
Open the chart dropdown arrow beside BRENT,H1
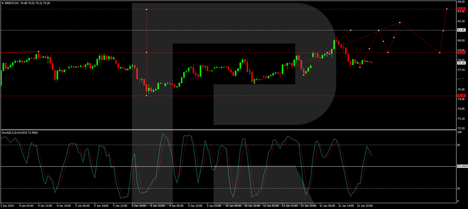click(x=2, y=3)
